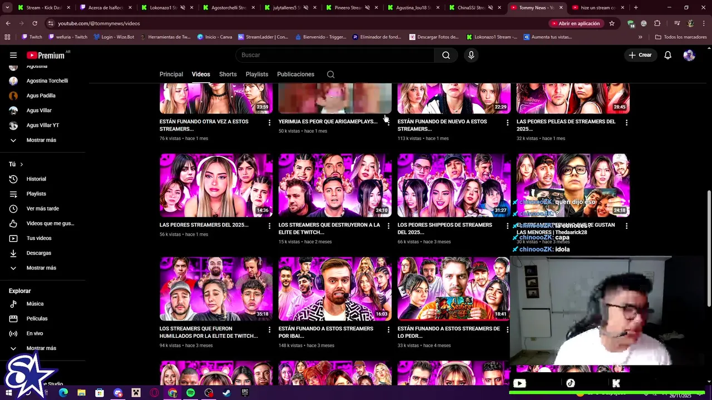Open Chrome three-dot menu

pos(703,23)
